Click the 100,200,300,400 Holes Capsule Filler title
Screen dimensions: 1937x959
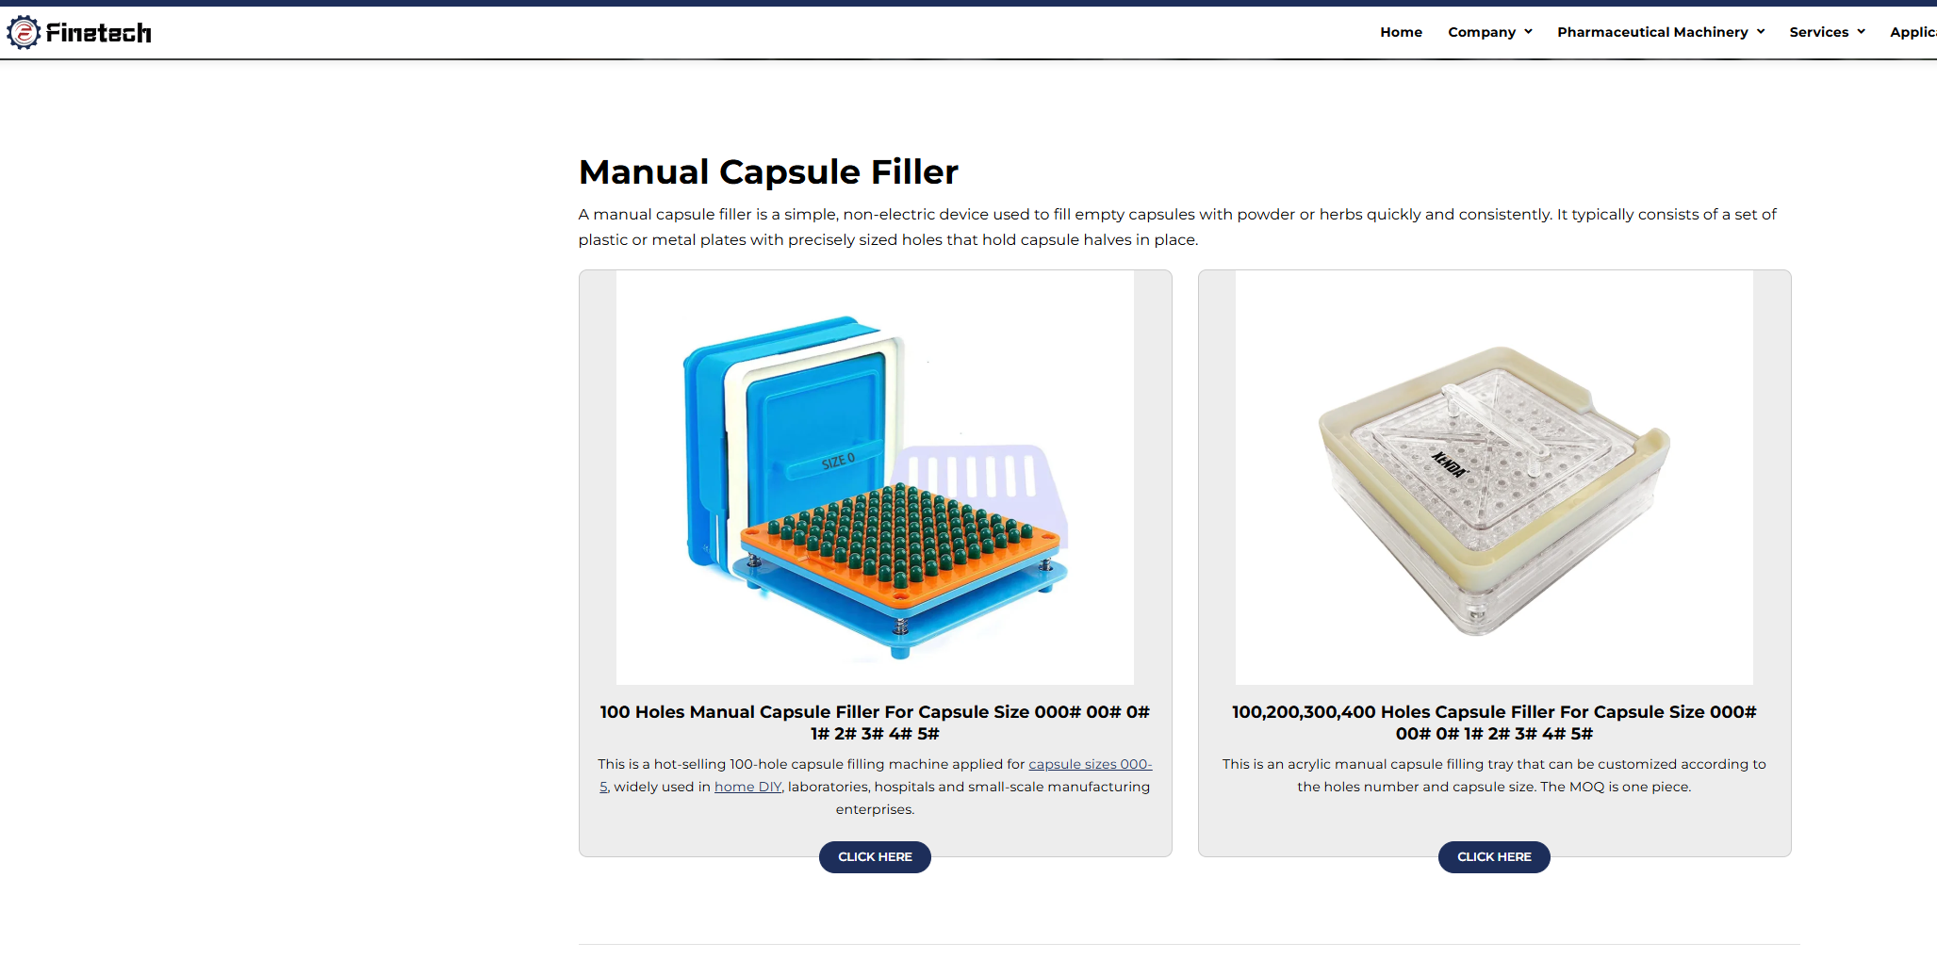1493,723
